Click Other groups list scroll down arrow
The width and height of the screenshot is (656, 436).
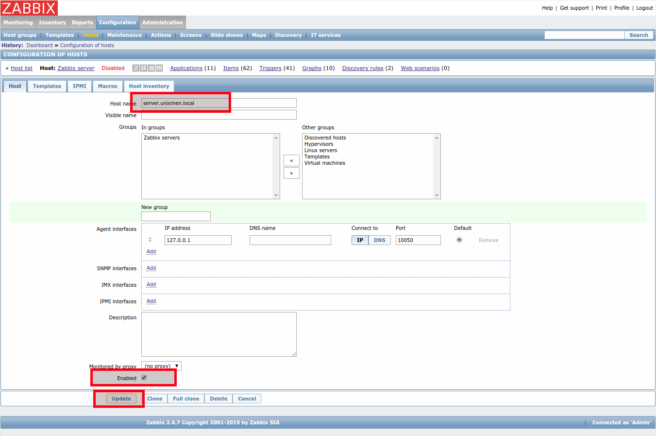[x=437, y=195]
